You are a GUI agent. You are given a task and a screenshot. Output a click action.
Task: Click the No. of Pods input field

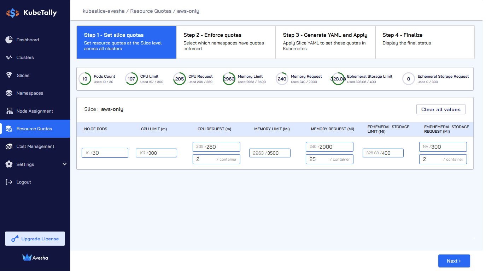click(x=105, y=153)
